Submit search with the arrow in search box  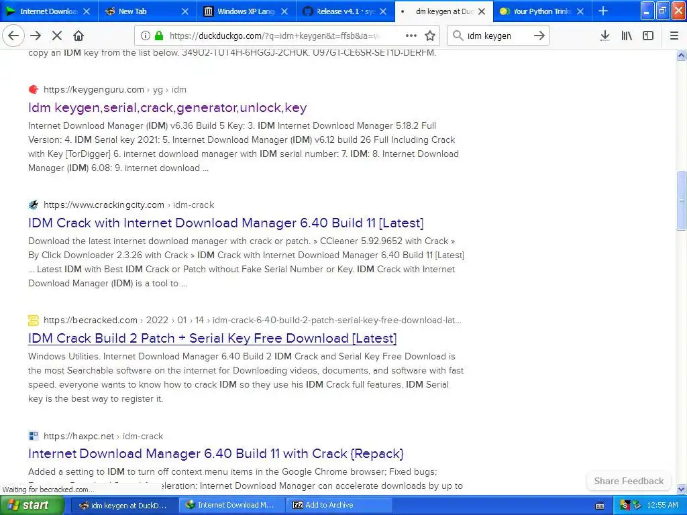pos(539,36)
